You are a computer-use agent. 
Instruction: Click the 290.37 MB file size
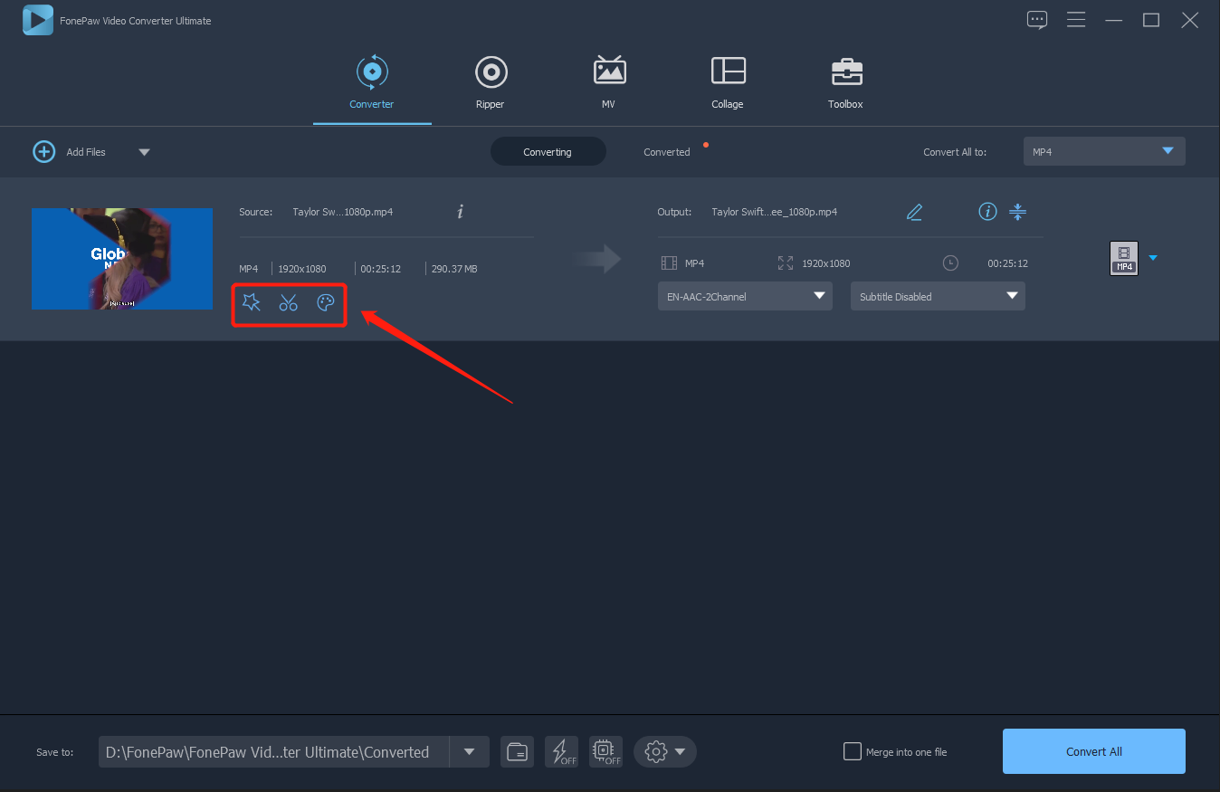click(454, 269)
